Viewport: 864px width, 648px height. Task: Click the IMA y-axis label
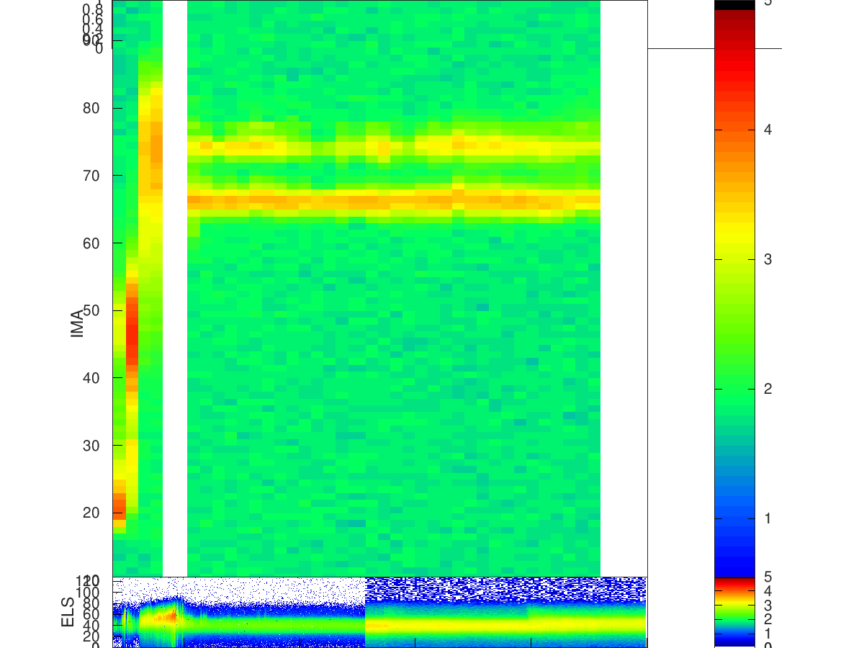78,324
